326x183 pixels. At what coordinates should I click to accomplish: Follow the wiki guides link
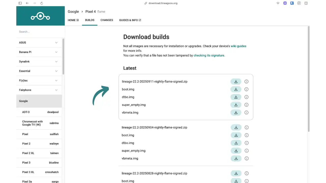[x=238, y=46]
